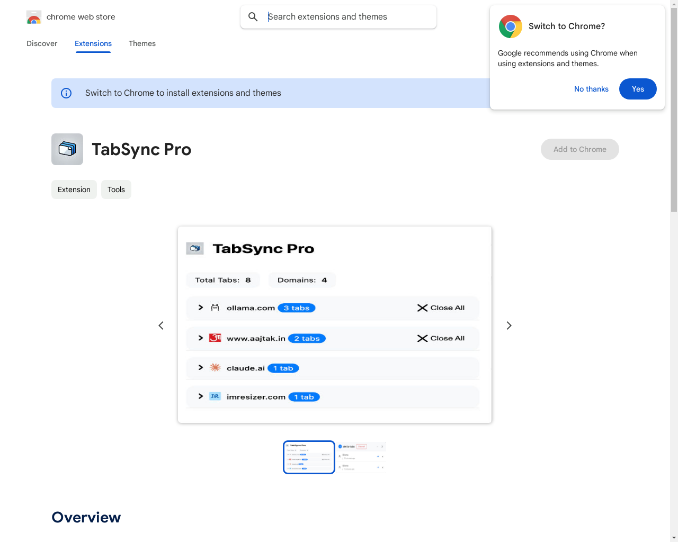Select the first screenshot thumbnail
The height and width of the screenshot is (542, 678).
coord(309,457)
